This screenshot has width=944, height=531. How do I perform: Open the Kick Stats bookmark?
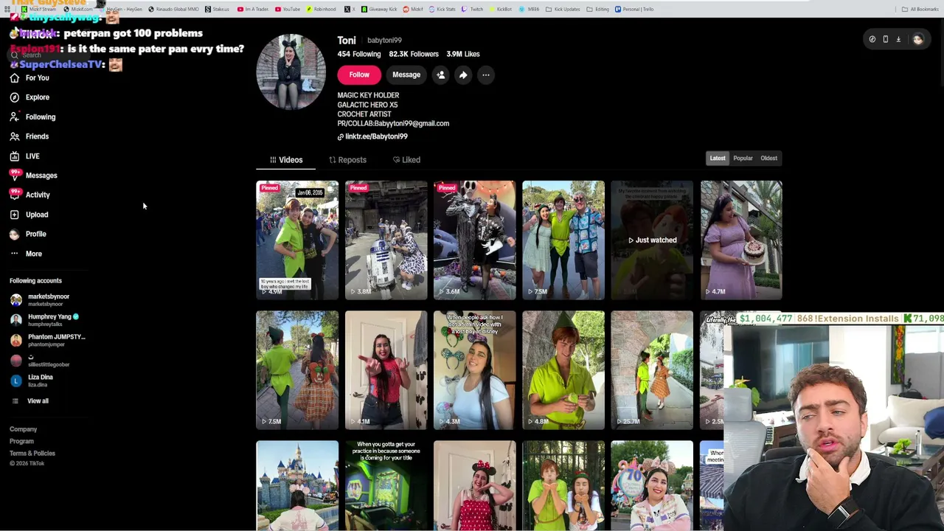442,9
